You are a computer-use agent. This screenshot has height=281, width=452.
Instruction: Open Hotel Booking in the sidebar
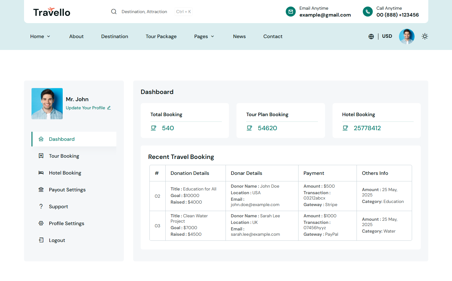click(65, 173)
